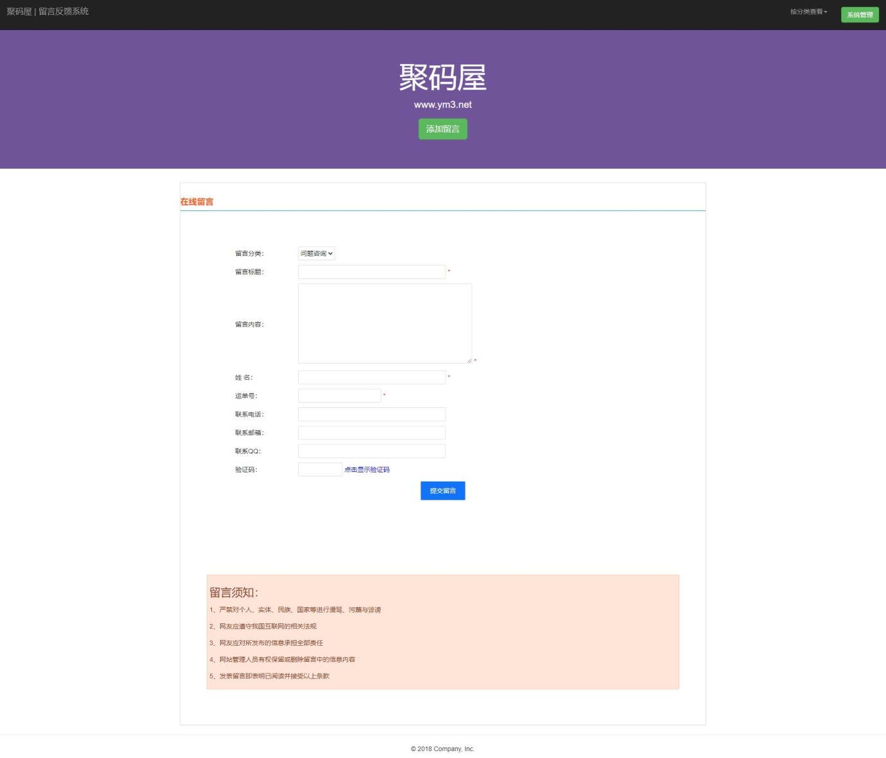886x758 pixels.
Task: Click the 运单号 input field
Action: click(x=339, y=396)
